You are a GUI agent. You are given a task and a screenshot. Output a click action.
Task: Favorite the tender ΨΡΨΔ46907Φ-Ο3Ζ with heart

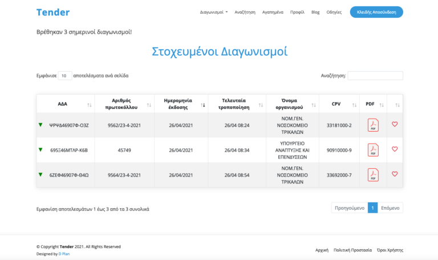[x=395, y=124]
